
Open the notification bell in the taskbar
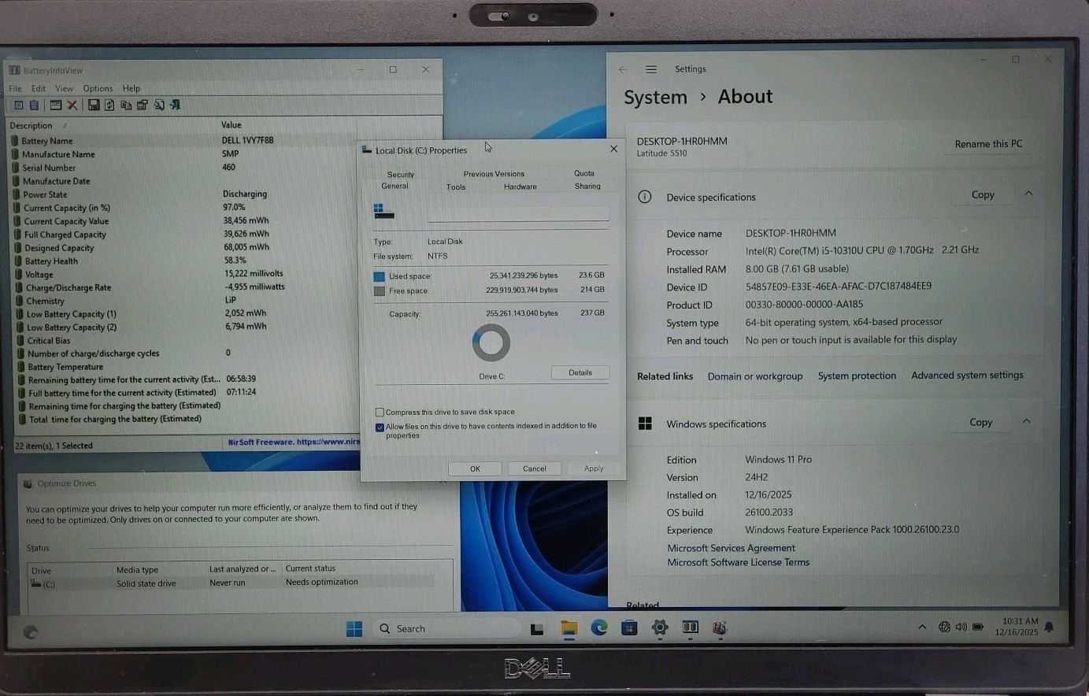coord(1049,627)
